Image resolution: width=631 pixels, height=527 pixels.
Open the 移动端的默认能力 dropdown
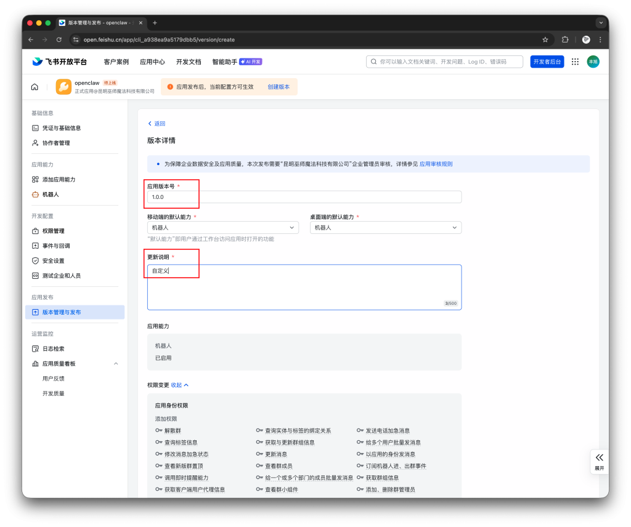coord(222,227)
